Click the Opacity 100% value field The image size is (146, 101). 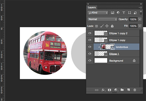coord(133,19)
